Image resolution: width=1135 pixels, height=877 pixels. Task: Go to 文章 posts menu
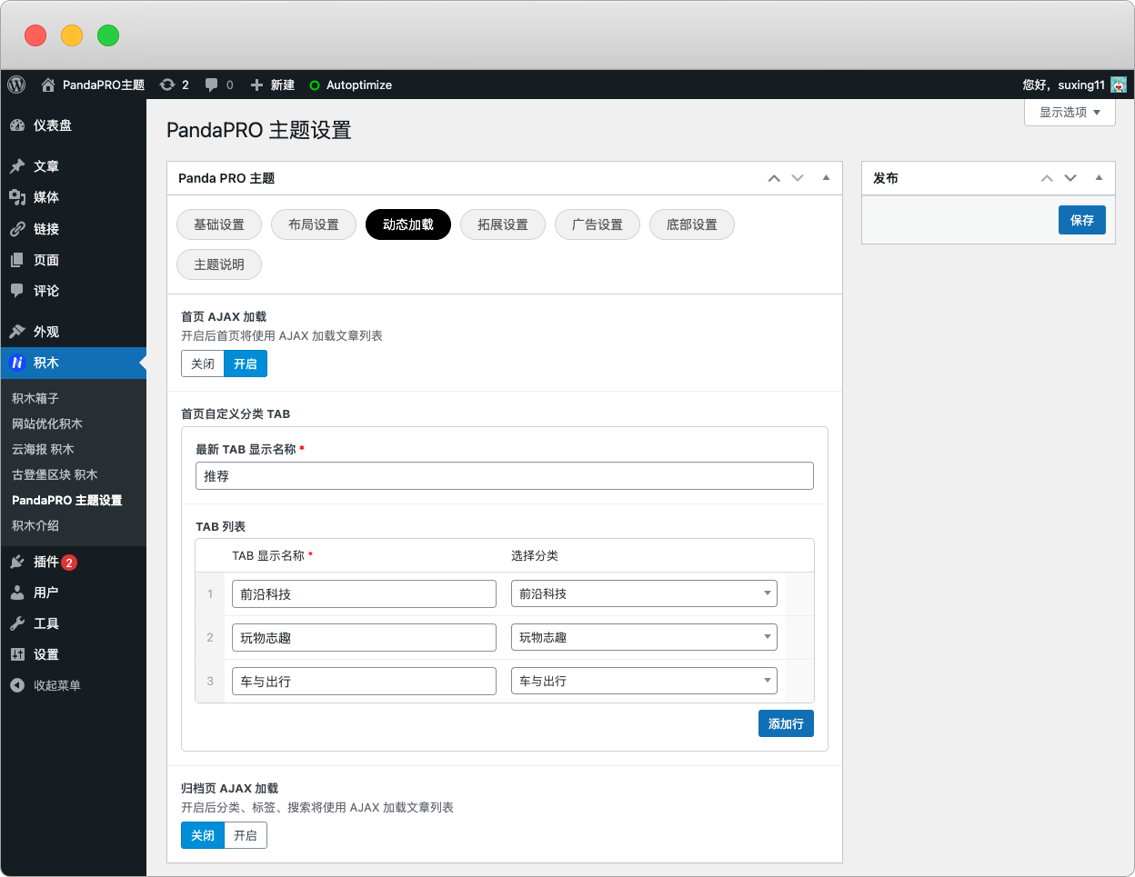pyautogui.click(x=73, y=166)
